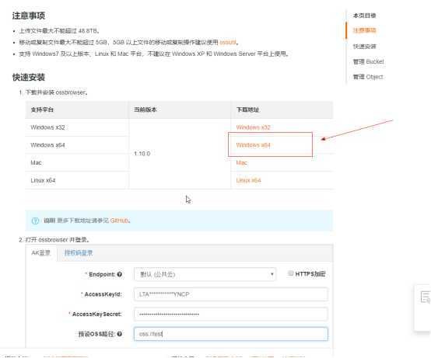Click the info icon in the blue note box

point(35,221)
